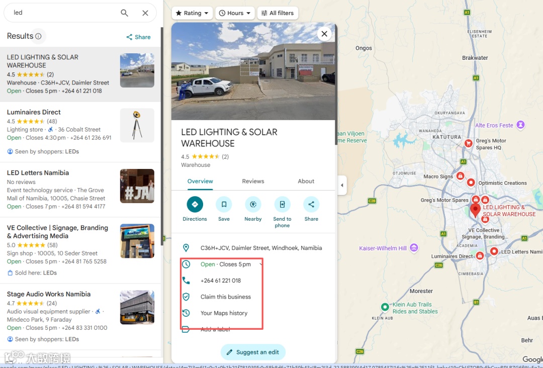The image size is (543, 368).
Task: Click Alte Eros Feste purple marker
Action: click(x=520, y=125)
